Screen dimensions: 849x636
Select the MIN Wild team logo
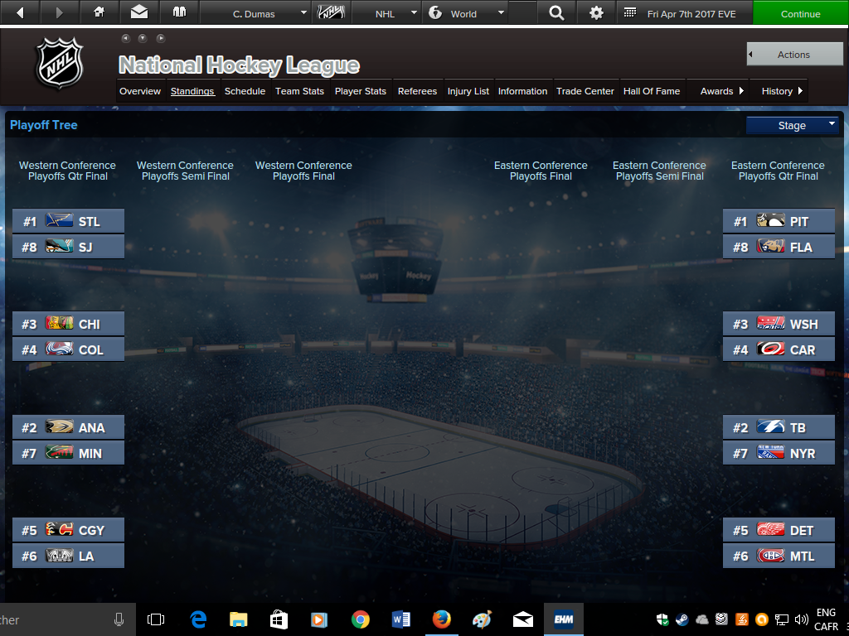pyautogui.click(x=59, y=453)
